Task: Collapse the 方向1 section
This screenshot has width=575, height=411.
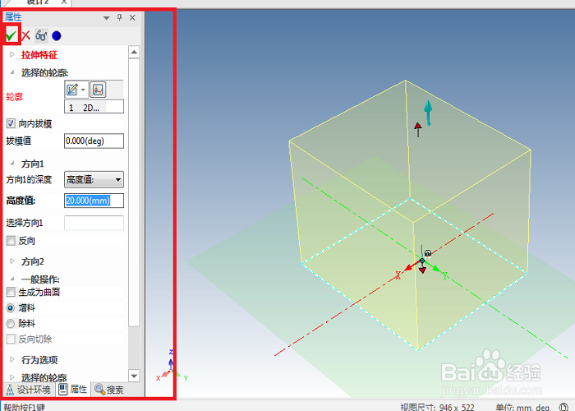Action: [x=12, y=163]
